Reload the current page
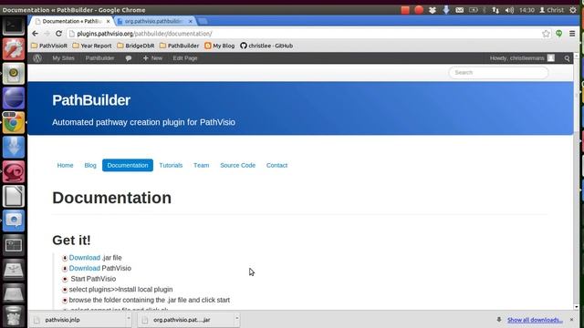The width and height of the screenshot is (584, 328). 58,34
